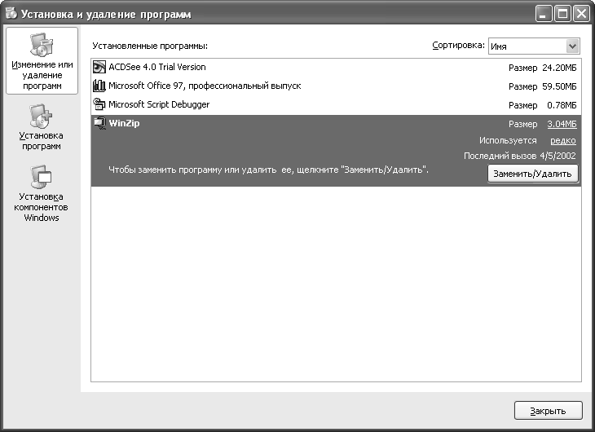
Task: Click the Microsoft Script Debugger icon
Action: [99, 104]
